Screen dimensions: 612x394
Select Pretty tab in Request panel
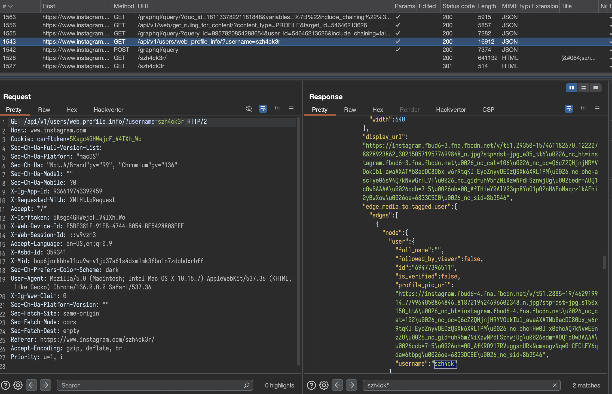(x=14, y=110)
